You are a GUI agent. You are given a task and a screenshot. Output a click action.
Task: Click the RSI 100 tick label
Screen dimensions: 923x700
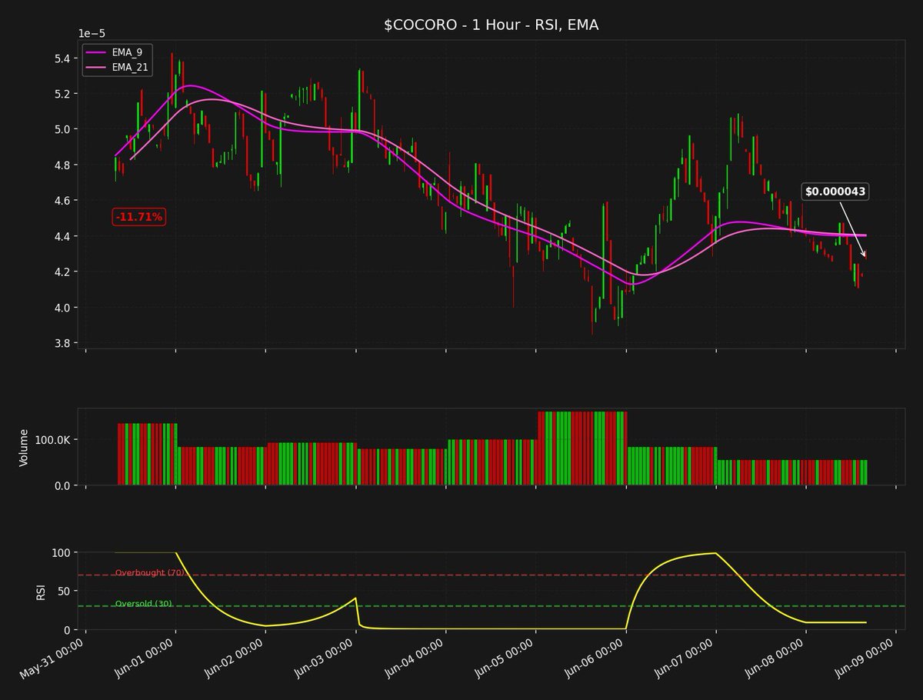(x=62, y=552)
